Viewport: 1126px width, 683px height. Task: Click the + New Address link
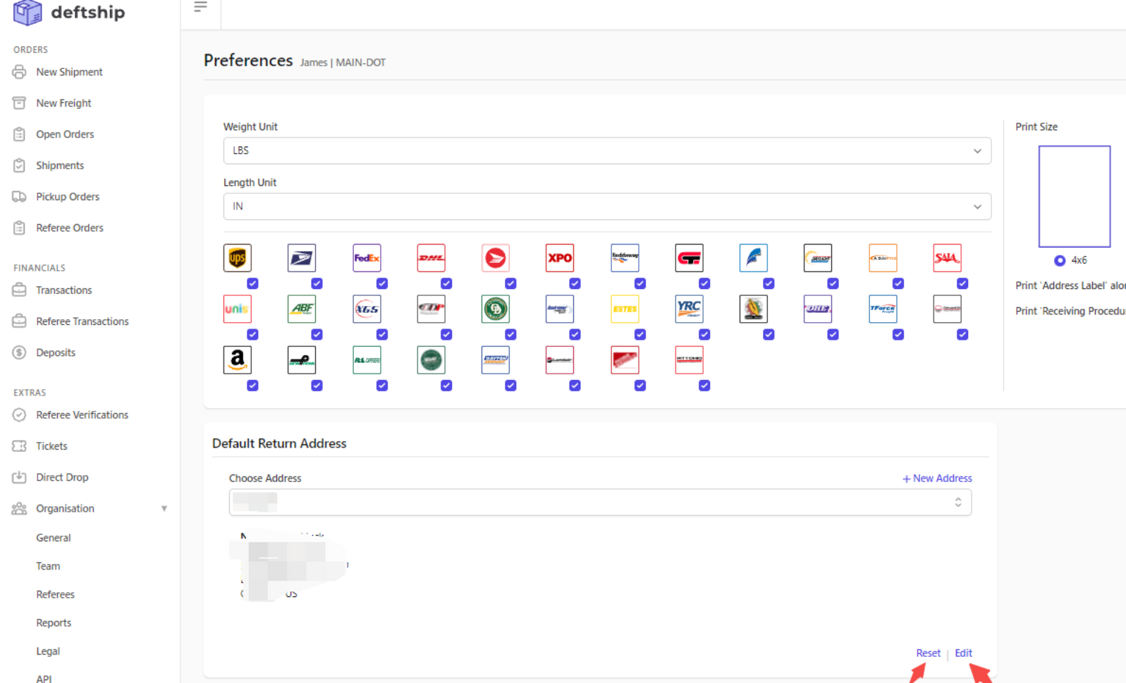tap(937, 479)
